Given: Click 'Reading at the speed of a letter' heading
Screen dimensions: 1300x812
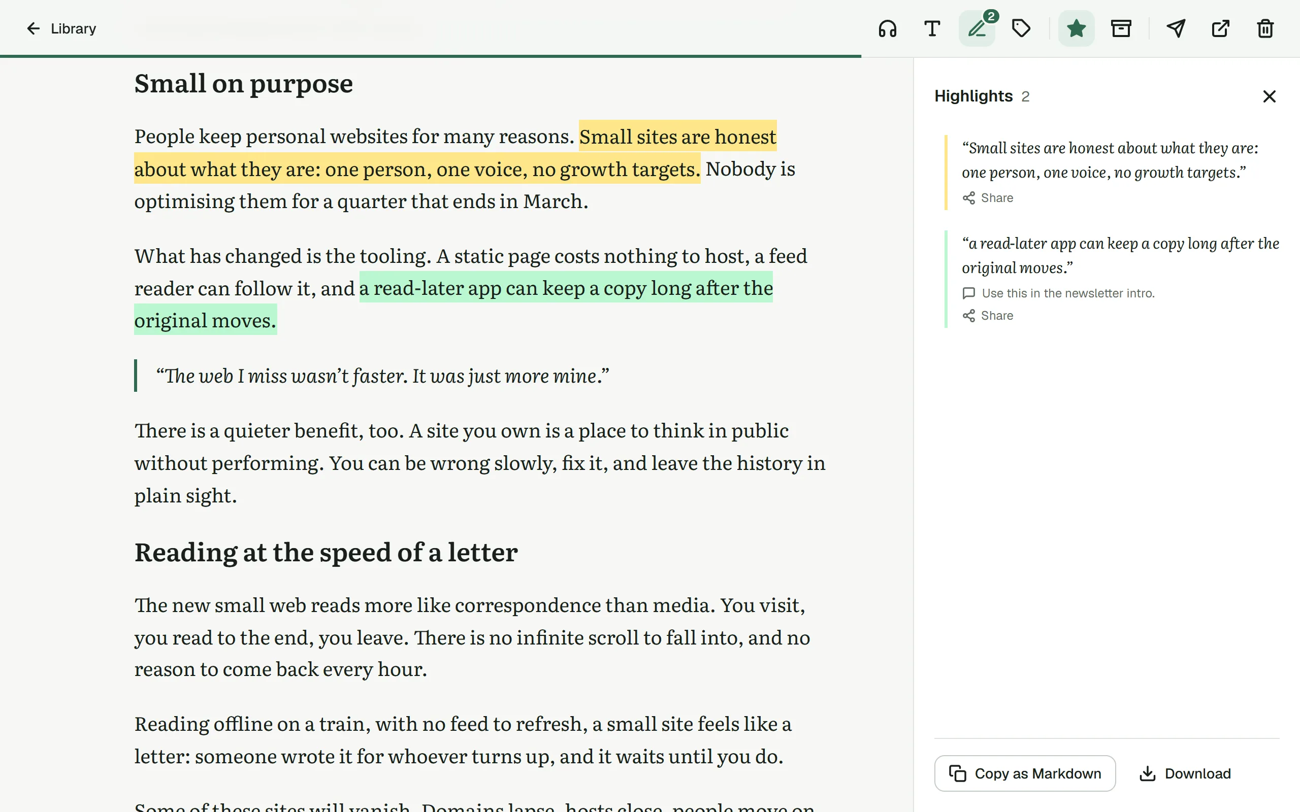Looking at the screenshot, I should (326, 552).
